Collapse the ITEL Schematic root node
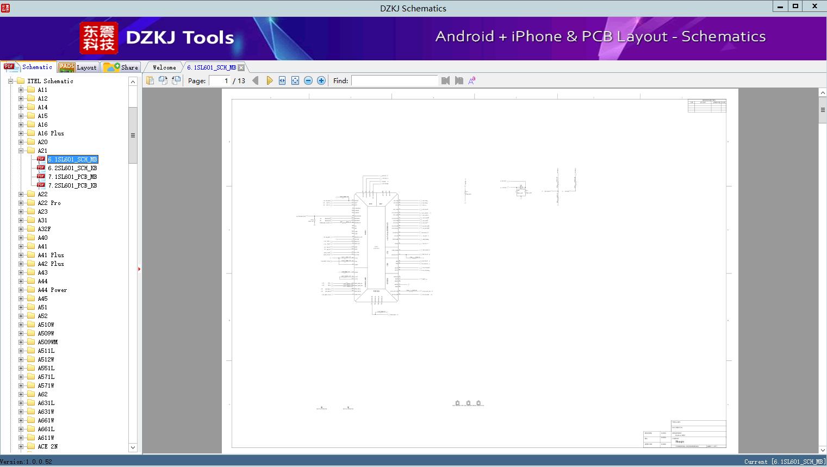The image size is (827, 467). [x=10, y=81]
